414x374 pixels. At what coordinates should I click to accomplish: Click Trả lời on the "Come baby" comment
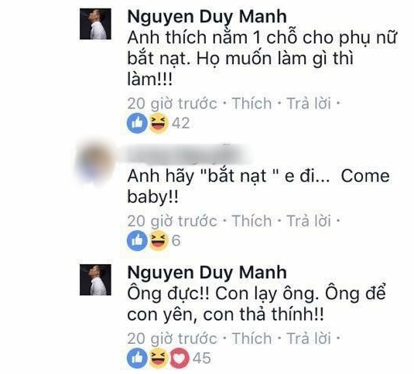point(309,220)
